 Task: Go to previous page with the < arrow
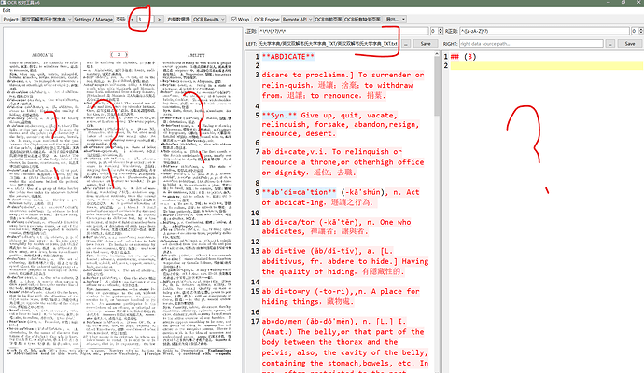click(130, 19)
